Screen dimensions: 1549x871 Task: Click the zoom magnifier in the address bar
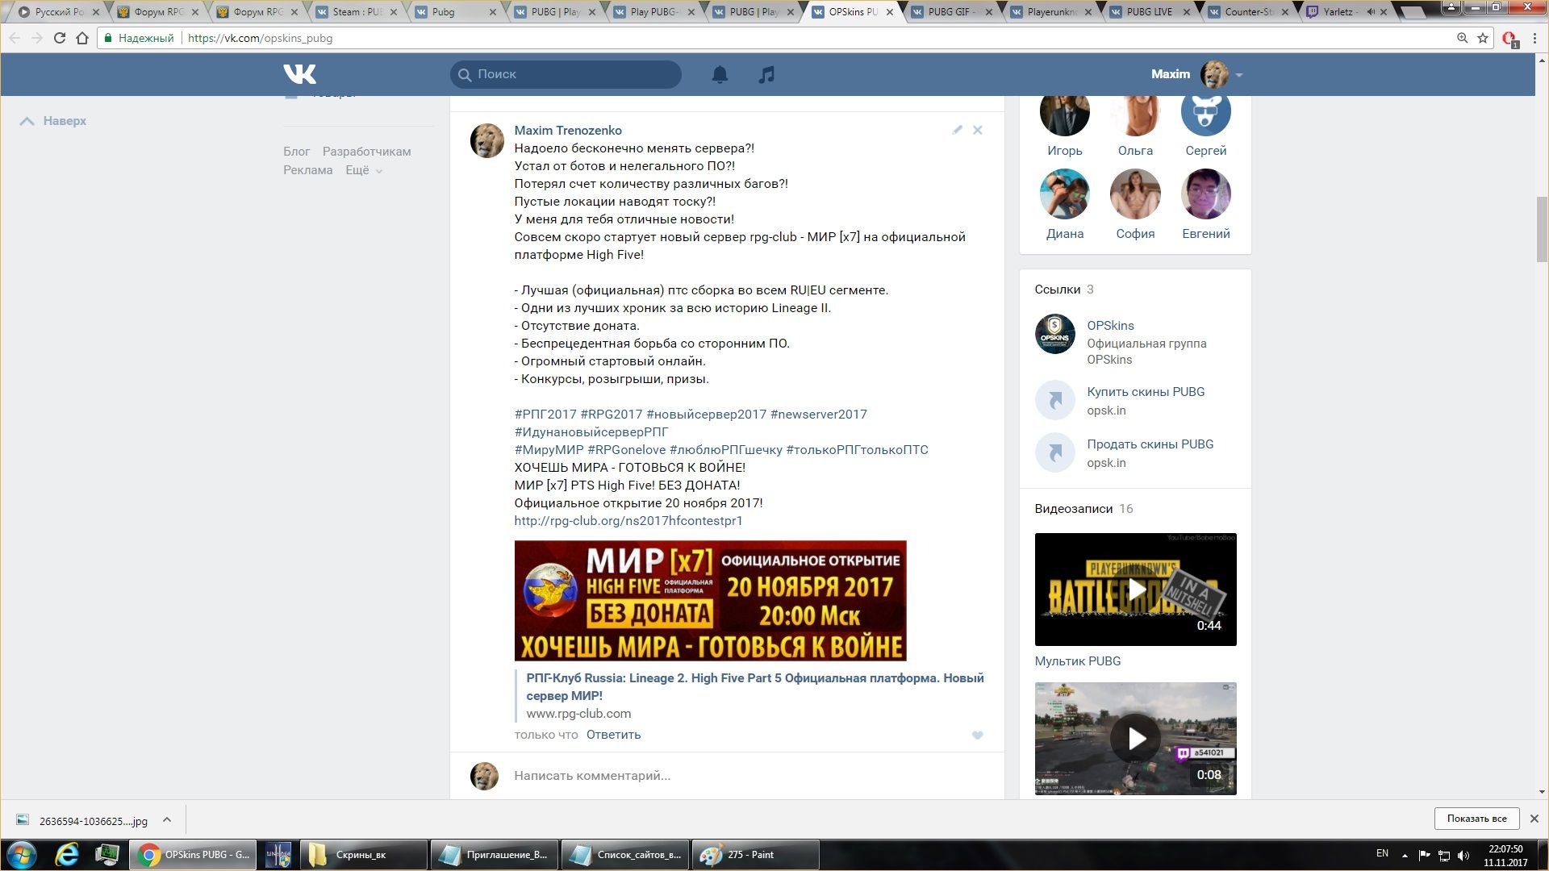coord(1462,38)
